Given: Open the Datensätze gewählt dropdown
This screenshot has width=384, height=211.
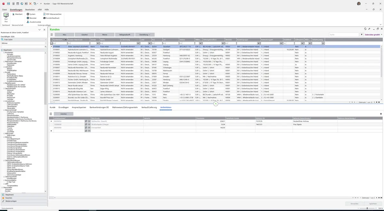Looking at the screenshot, I should coord(373,35).
